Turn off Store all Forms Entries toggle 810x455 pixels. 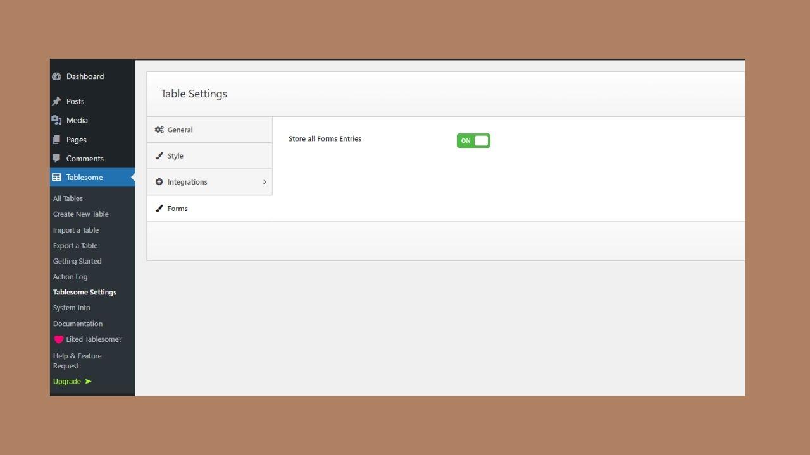coord(473,140)
